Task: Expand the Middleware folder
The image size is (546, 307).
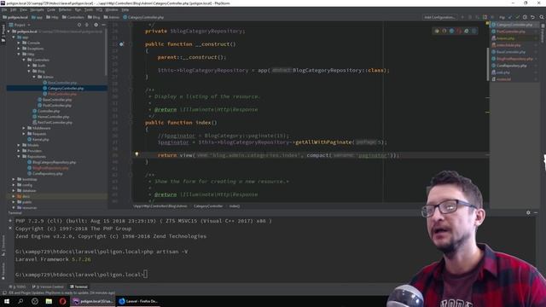Action: point(24,128)
